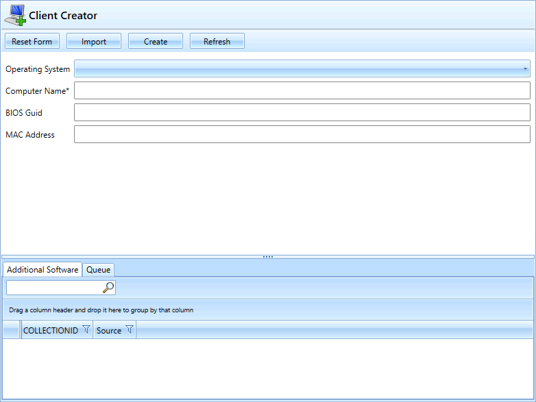Focus the Computer Name text field
The image size is (536, 402).
302,91
